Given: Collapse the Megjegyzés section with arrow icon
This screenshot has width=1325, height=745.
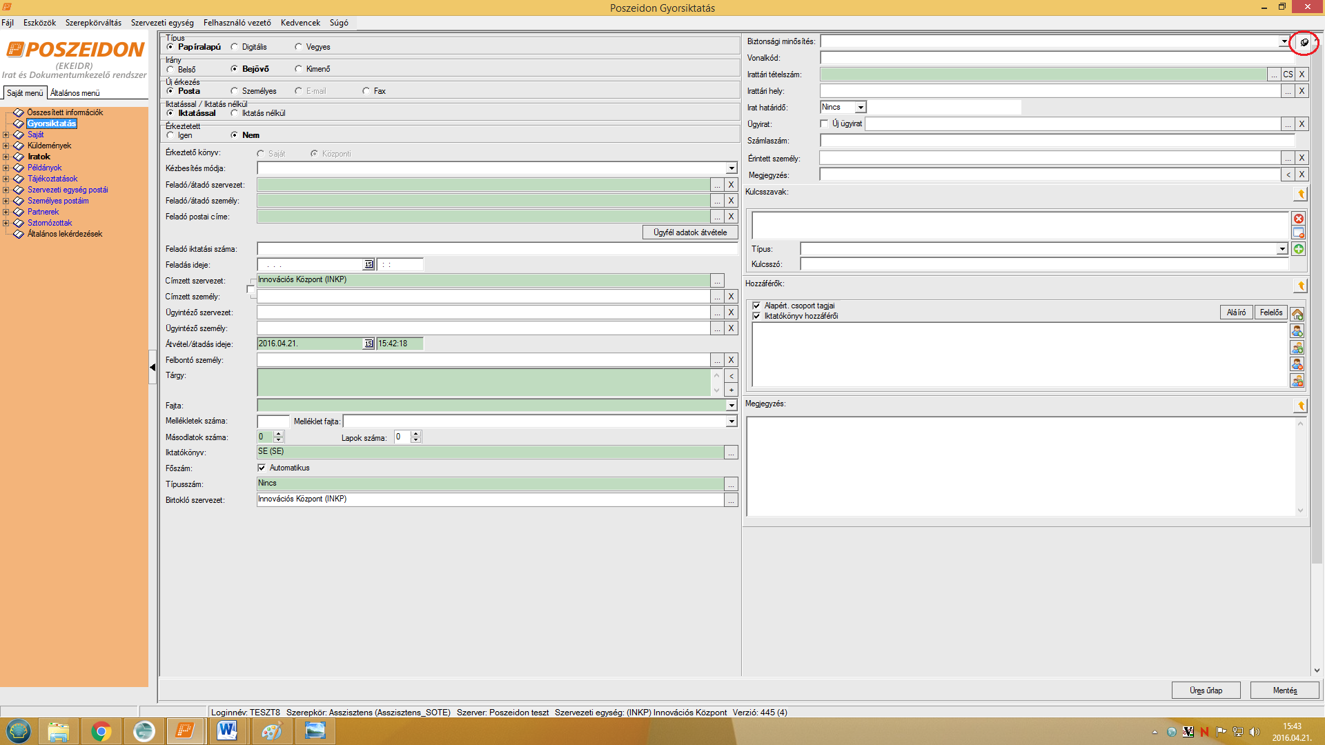Looking at the screenshot, I should pyautogui.click(x=1301, y=406).
